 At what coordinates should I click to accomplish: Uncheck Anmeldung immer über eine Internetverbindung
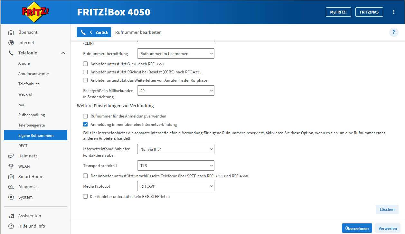tap(85, 125)
